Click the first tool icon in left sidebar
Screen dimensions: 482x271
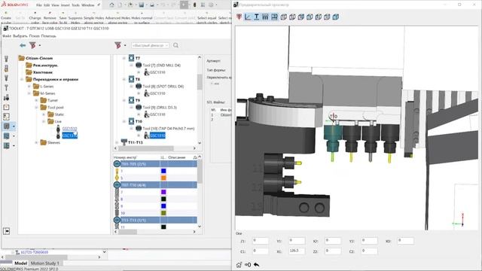(x=6, y=59)
